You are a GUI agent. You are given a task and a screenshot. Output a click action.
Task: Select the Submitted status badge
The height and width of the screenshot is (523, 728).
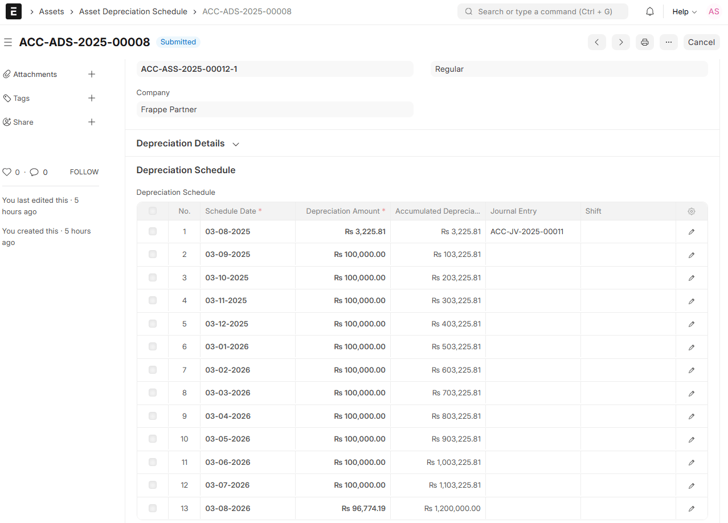178,42
